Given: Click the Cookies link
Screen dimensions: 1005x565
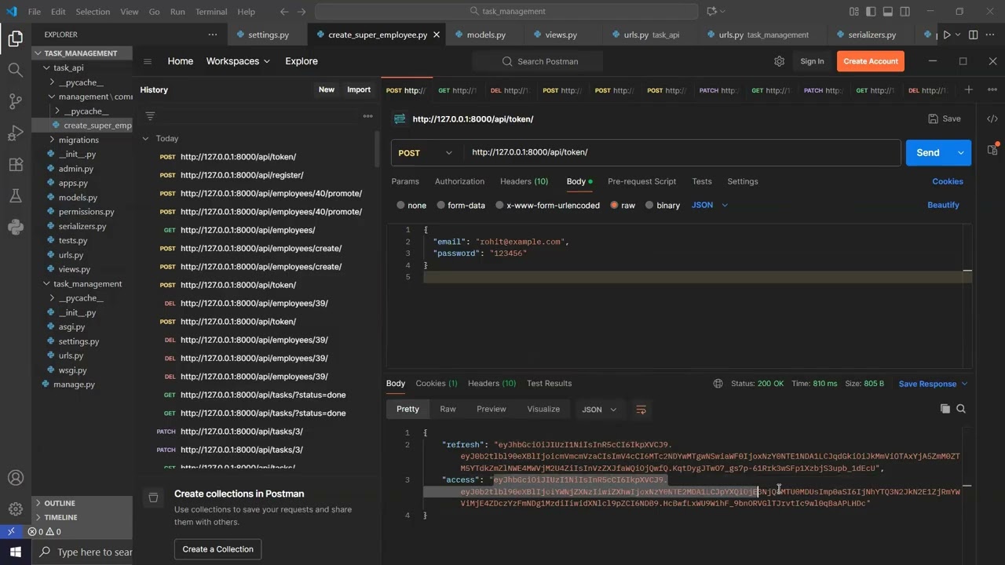Looking at the screenshot, I should tap(948, 181).
